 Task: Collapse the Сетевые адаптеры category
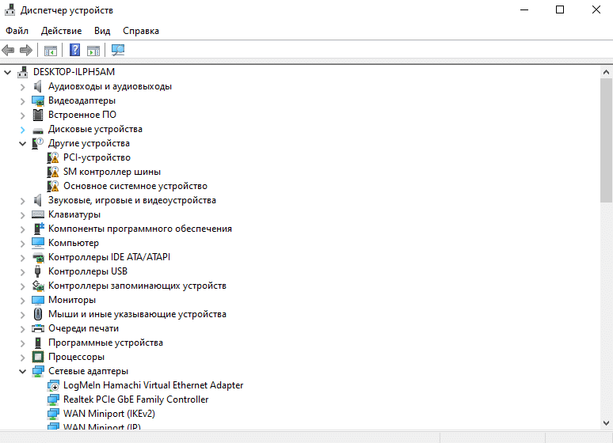pos(22,371)
